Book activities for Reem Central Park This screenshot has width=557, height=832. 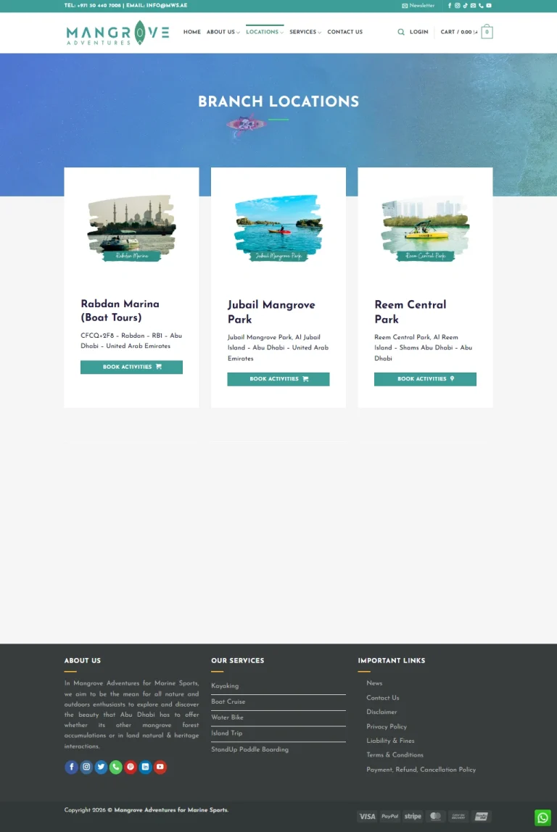click(425, 379)
